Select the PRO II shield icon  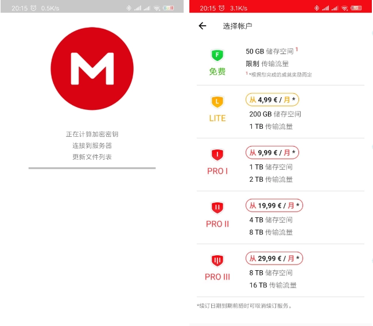pyautogui.click(x=217, y=208)
